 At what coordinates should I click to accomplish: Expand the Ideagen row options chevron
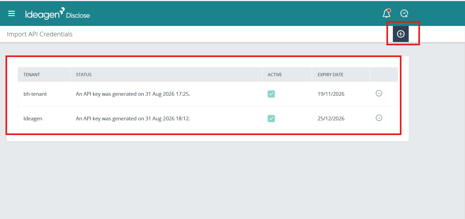click(379, 118)
